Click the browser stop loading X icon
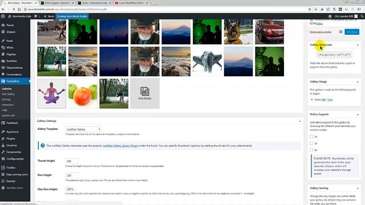The width and height of the screenshot is (365, 205). [x=14, y=9]
